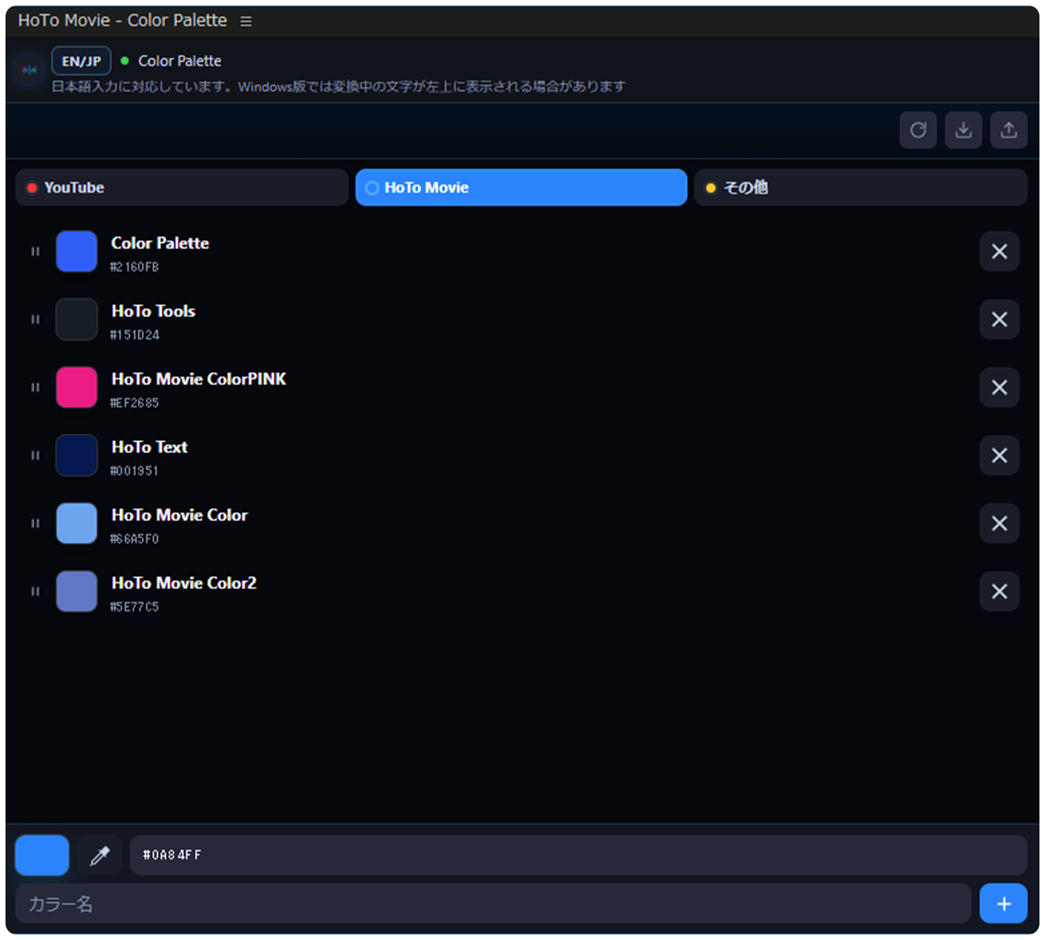This screenshot has height=940, width=1045.
Task: Toggle the EN/JP language button
Action: [x=81, y=61]
